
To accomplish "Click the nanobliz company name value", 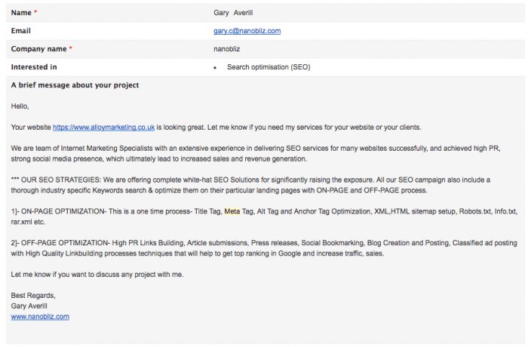I will (226, 49).
